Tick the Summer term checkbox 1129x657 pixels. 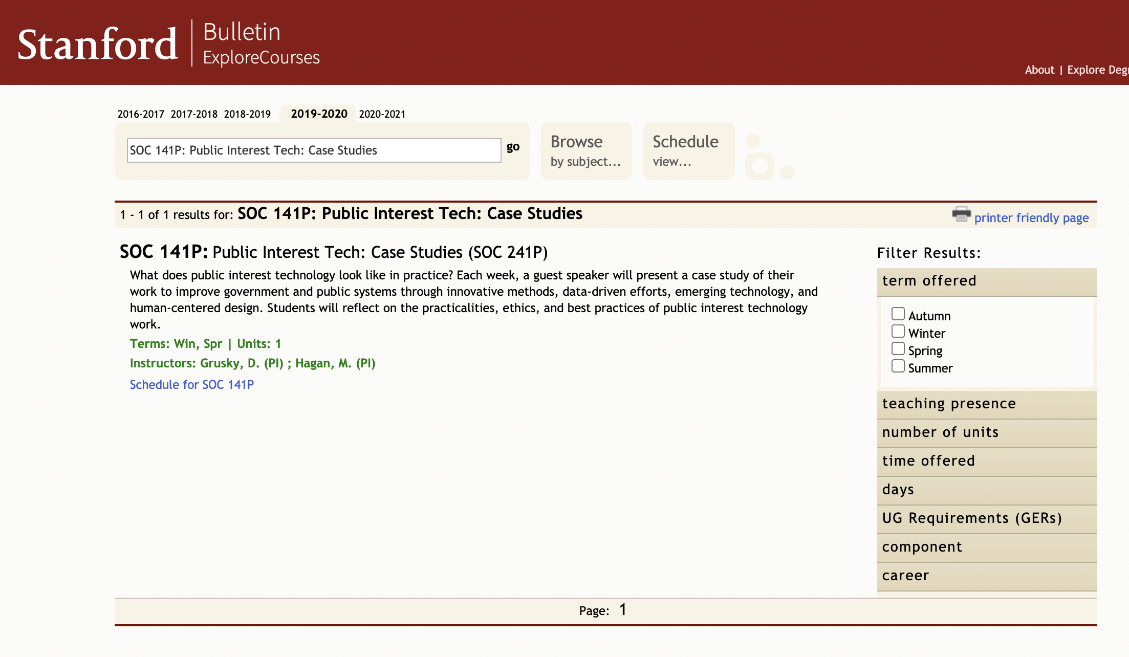click(898, 366)
